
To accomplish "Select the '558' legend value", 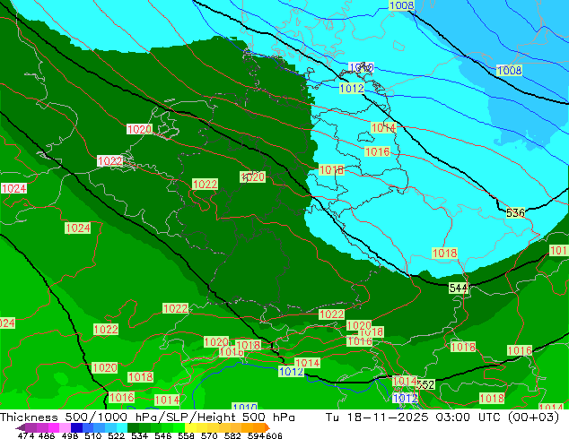I will [x=186, y=435].
